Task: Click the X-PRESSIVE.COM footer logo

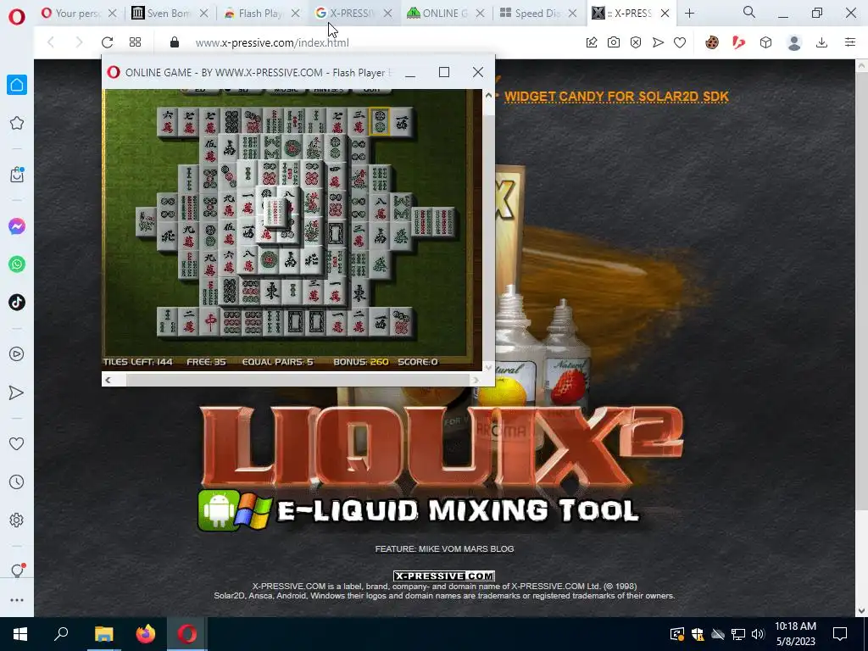Action: tap(444, 576)
